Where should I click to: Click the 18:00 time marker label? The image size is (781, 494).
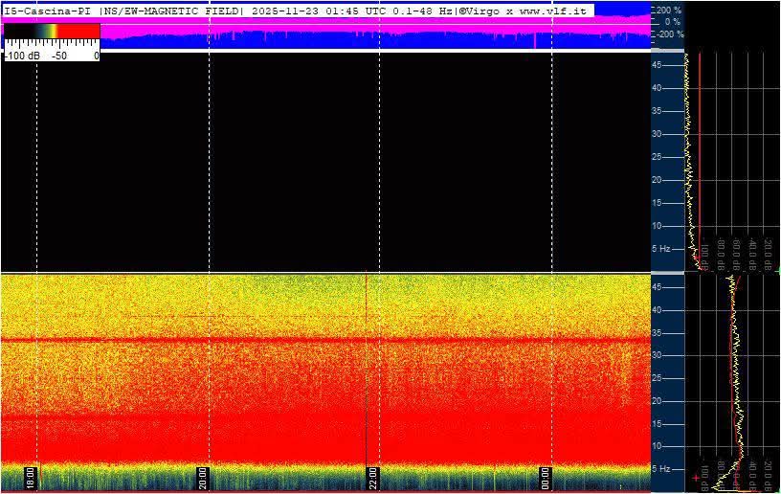[31, 475]
